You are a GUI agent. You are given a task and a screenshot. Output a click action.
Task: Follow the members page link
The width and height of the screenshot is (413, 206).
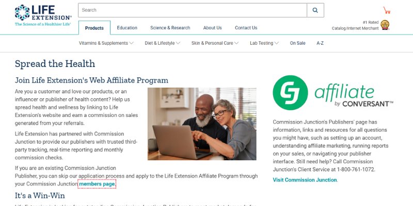[x=97, y=184]
